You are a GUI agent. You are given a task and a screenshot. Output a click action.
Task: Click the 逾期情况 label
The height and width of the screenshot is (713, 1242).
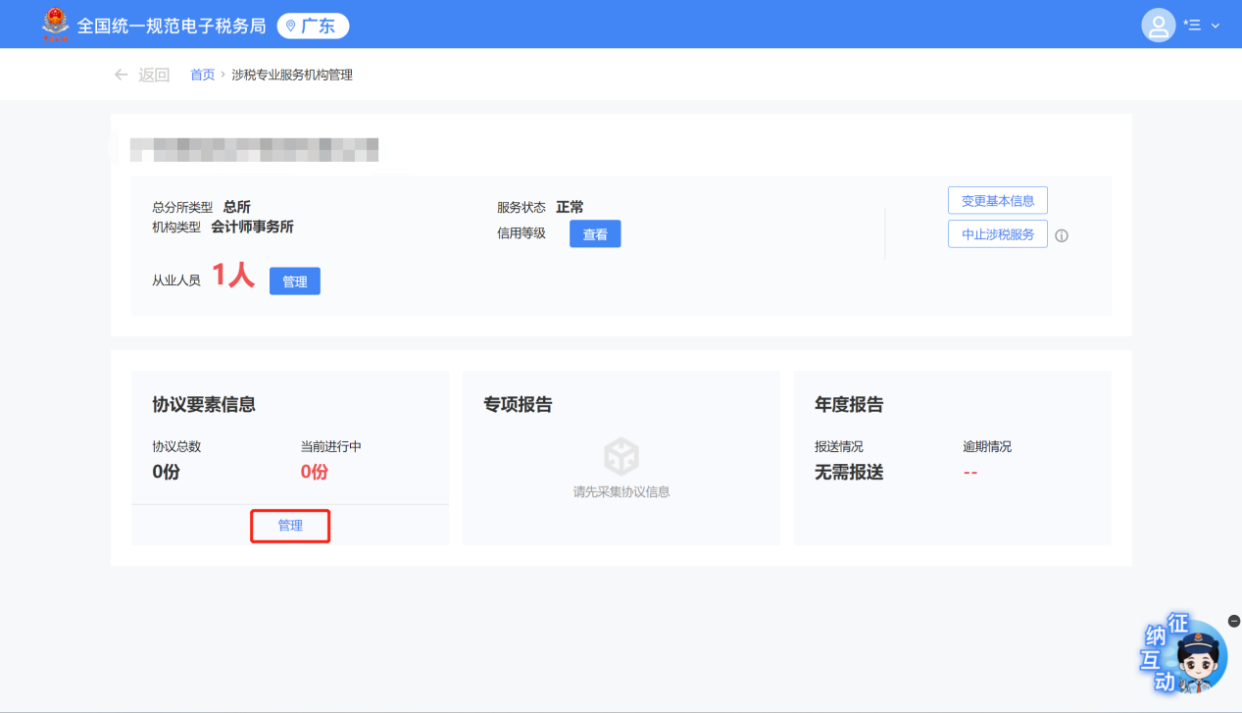pyautogui.click(x=987, y=446)
